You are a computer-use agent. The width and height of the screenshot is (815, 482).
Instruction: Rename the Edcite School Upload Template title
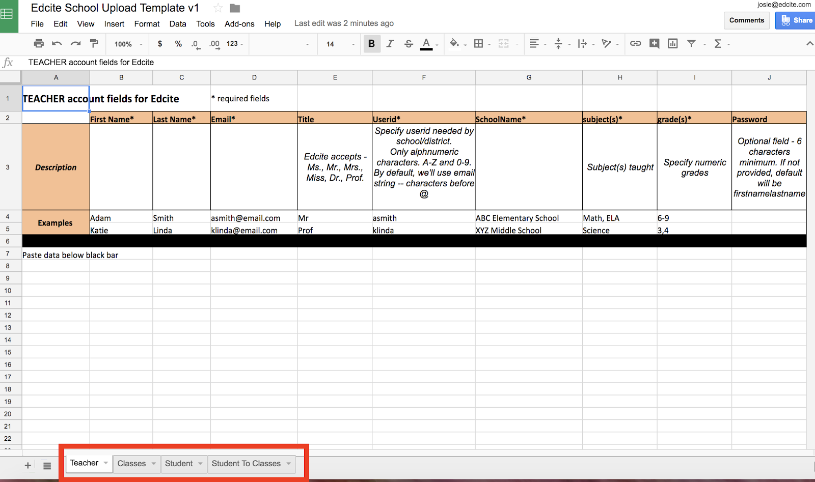coord(115,8)
